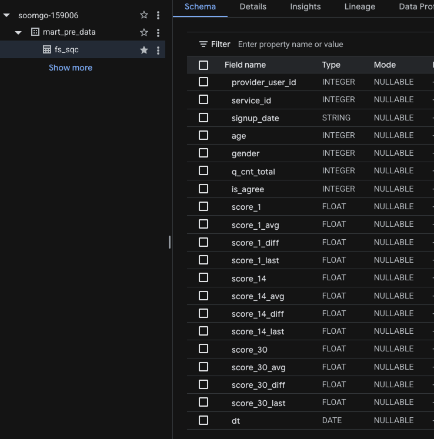Screen dimensions: 434x439
Task: Switch to the Details tab
Action: (x=253, y=7)
